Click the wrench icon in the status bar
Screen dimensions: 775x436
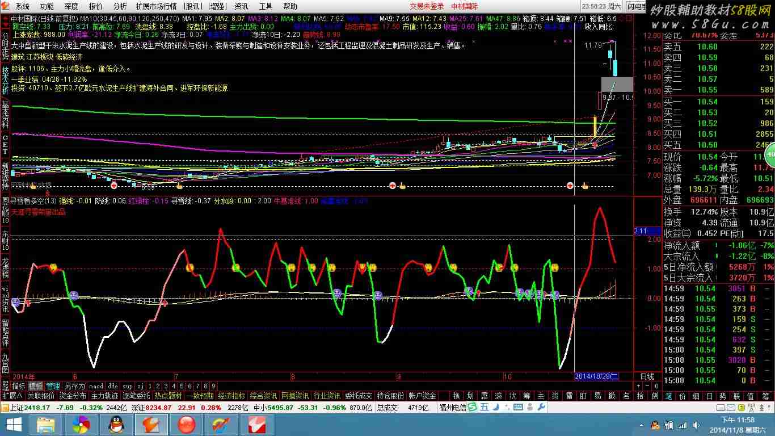pyautogui.click(x=541, y=406)
